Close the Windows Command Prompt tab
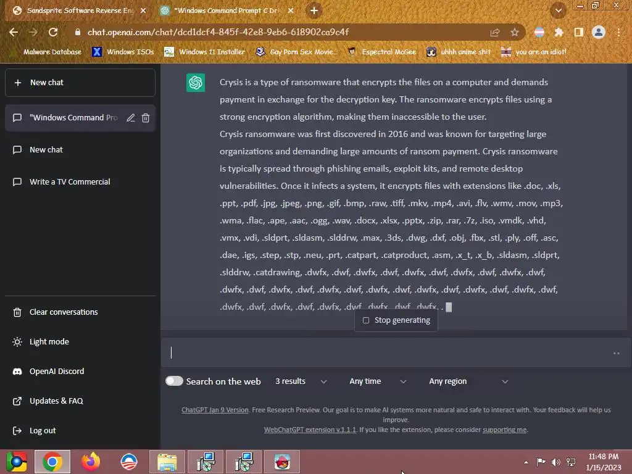The image size is (632, 474). (291, 11)
